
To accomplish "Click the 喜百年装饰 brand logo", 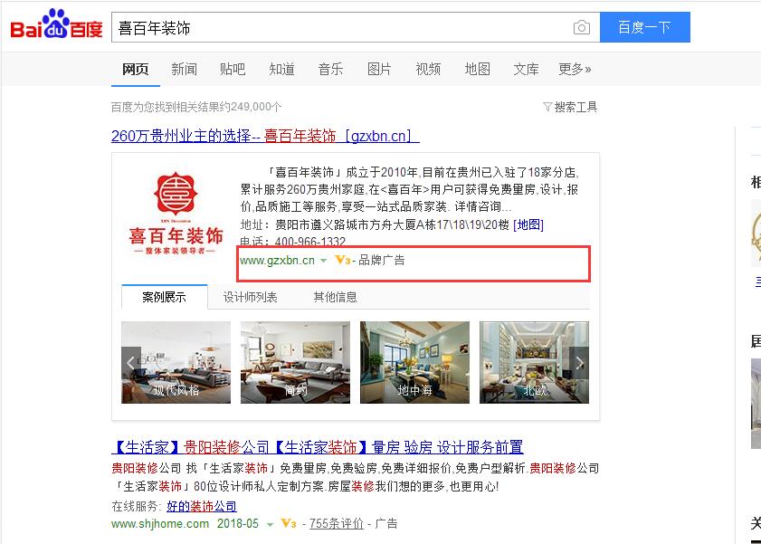I will click(176, 214).
